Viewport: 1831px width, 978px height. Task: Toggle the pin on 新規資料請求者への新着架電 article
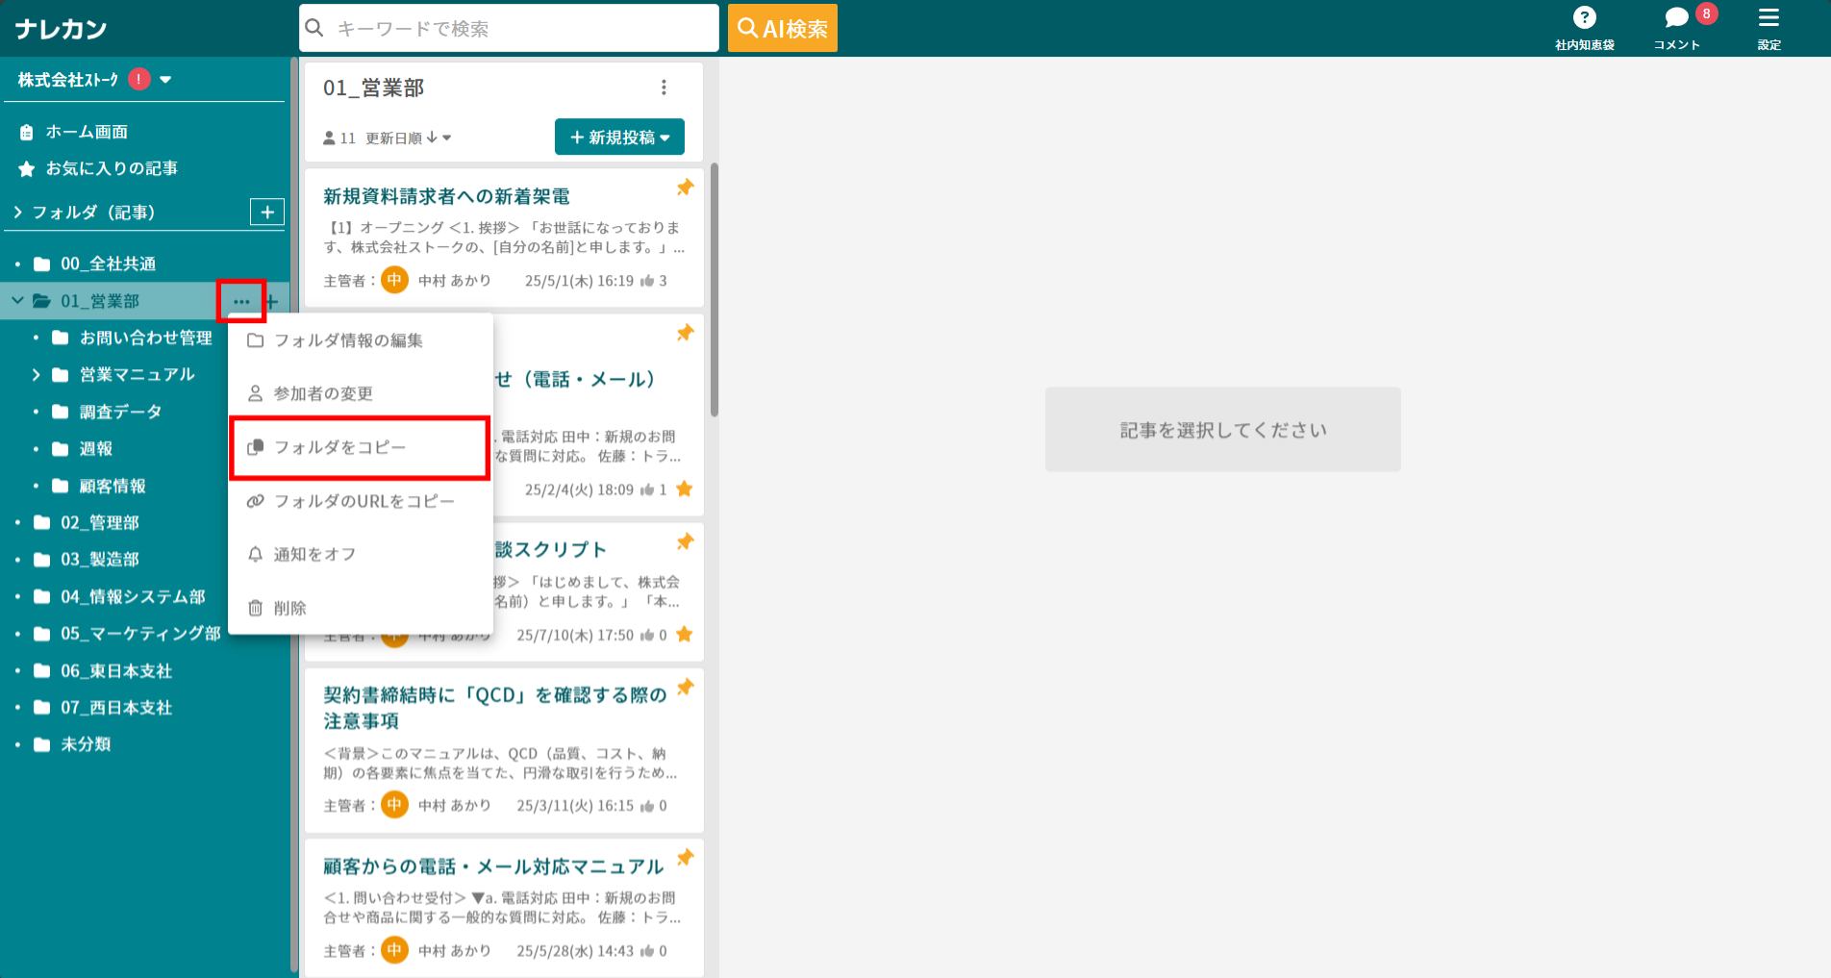tap(685, 188)
